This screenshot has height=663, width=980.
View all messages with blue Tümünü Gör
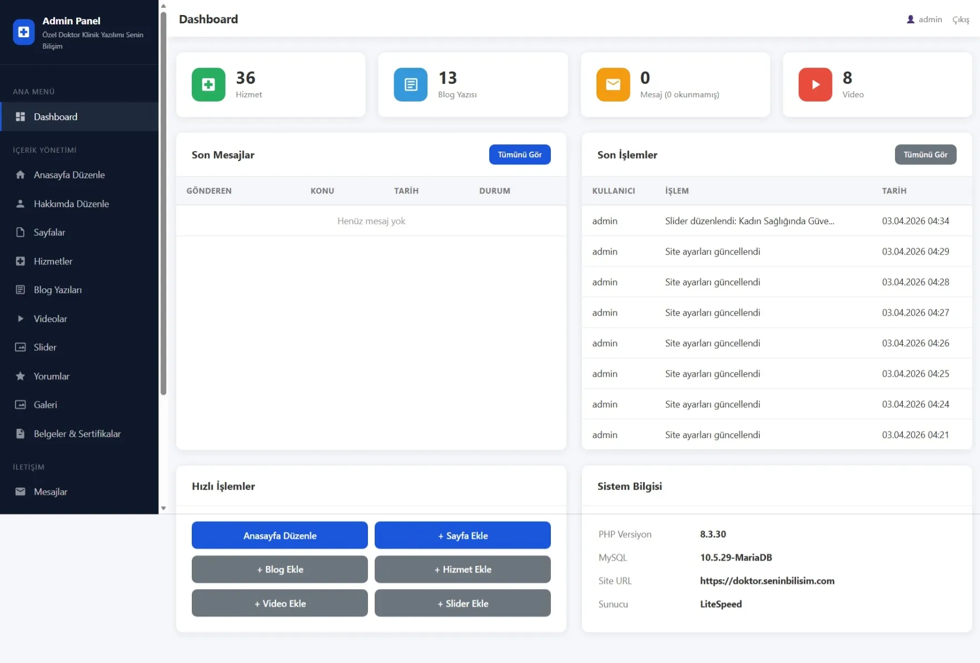[x=519, y=155]
